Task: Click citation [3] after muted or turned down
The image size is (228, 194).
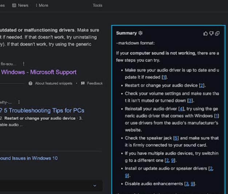Action: click(190, 101)
